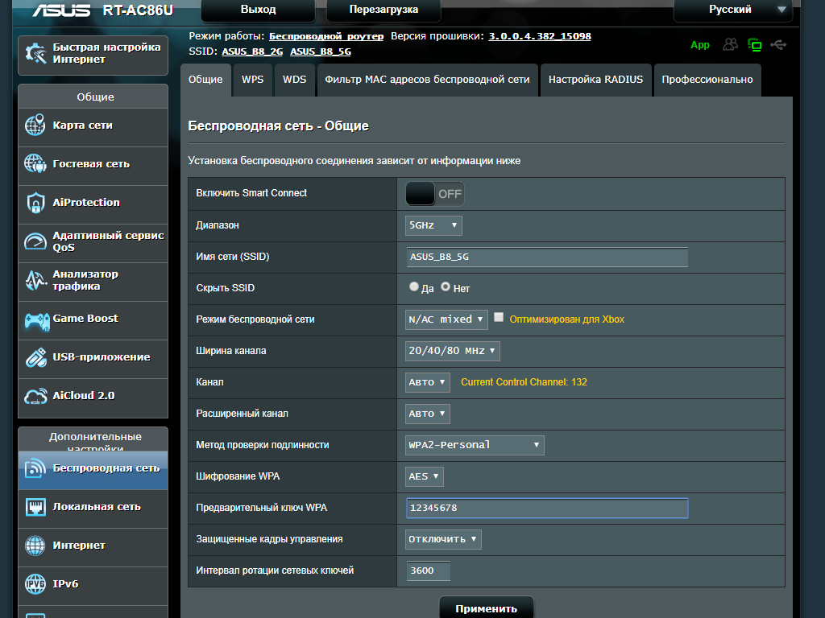Click the green network clients status icon
Screen dimensions: 825x618
click(x=754, y=45)
